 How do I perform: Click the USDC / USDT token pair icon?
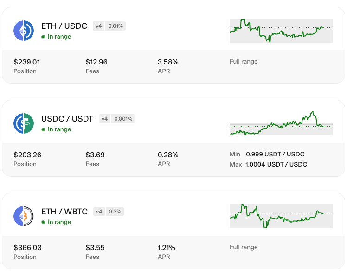pos(24,123)
